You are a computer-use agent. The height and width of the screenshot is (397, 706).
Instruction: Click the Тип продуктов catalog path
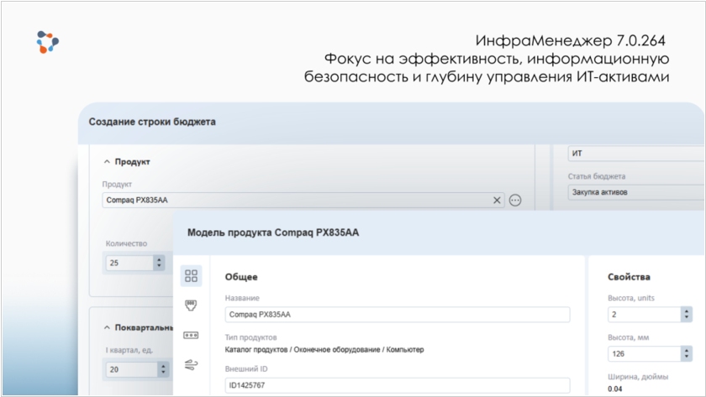click(324, 349)
